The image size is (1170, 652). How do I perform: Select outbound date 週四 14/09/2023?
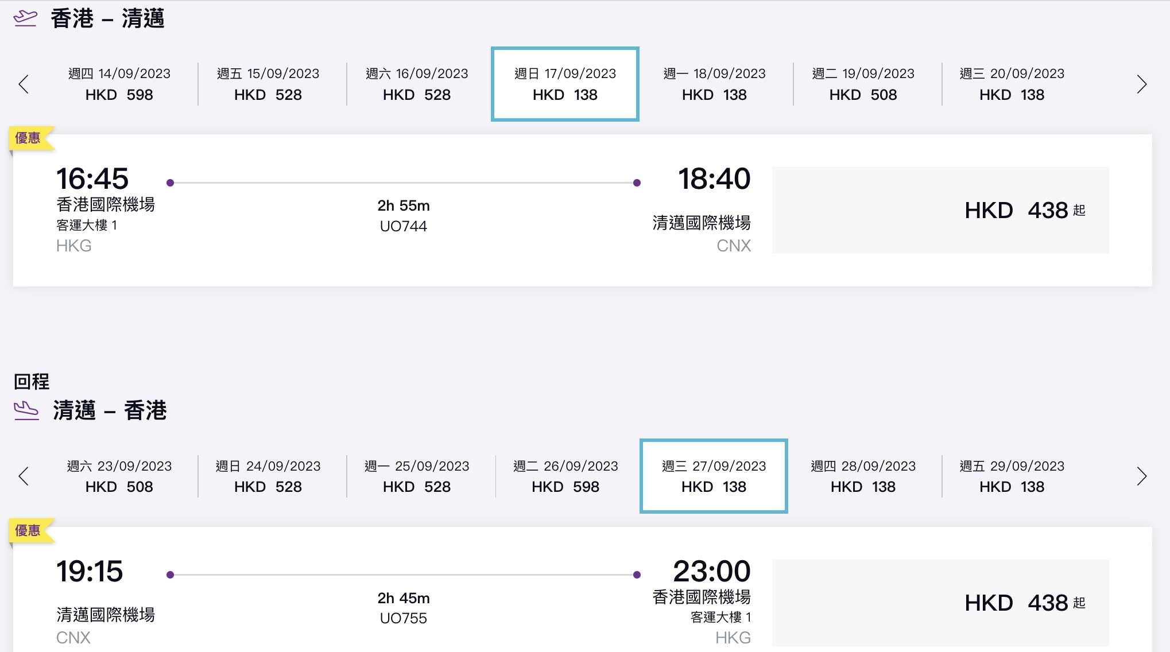tap(119, 84)
